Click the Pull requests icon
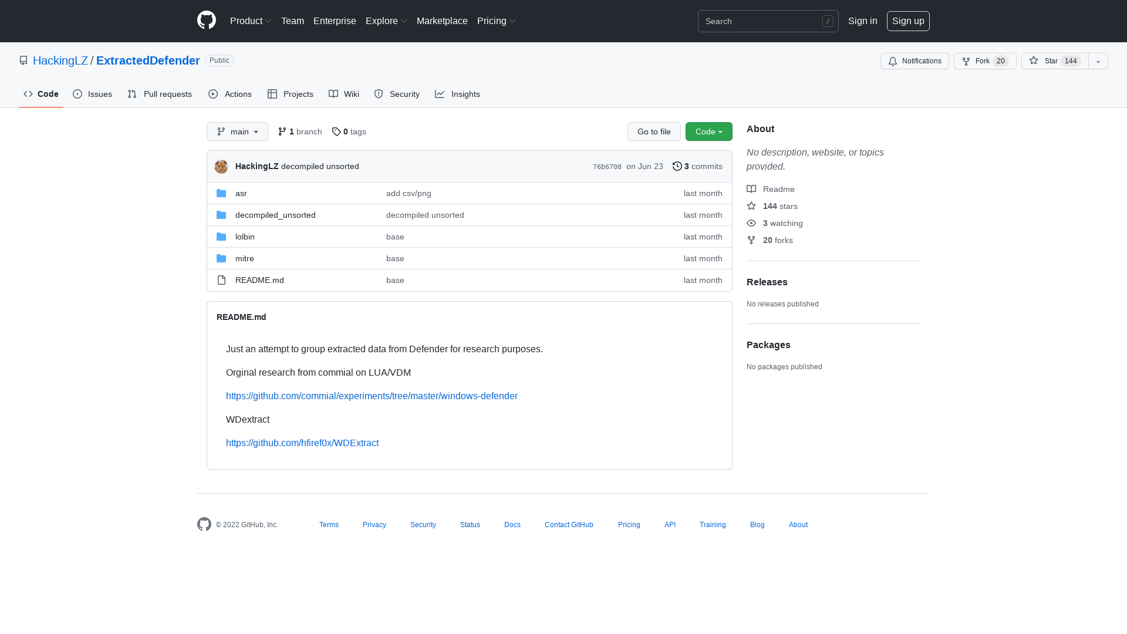Screen dimensions: 1127x634 131,94
